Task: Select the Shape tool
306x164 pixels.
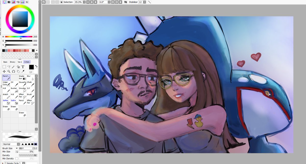Action: 18,67
